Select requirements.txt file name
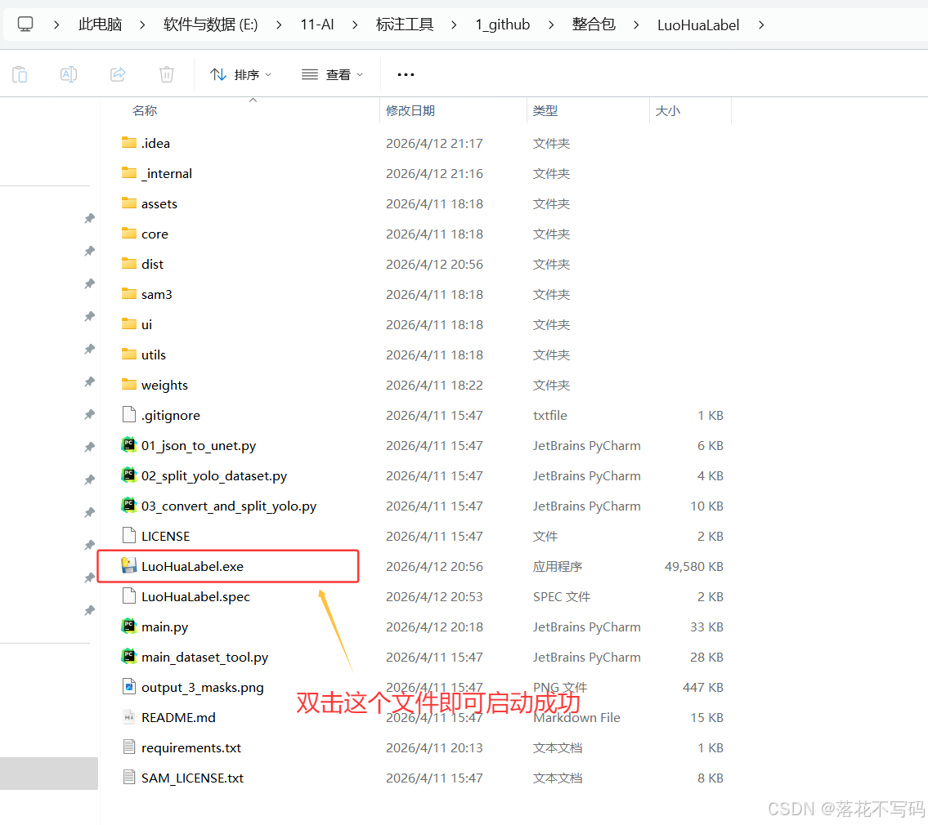The width and height of the screenshot is (928, 825). (x=191, y=747)
